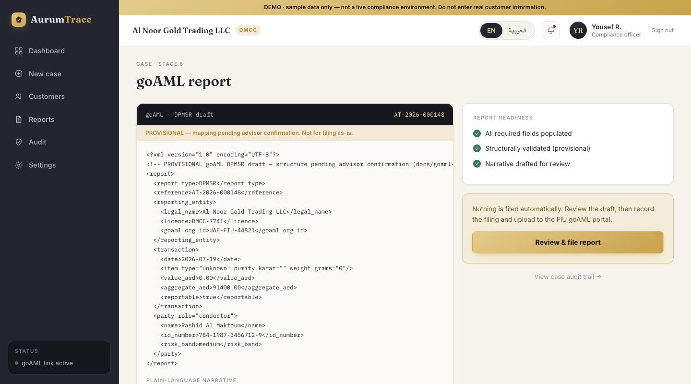Click the goAML report page title
691x384 pixels.
point(184,81)
